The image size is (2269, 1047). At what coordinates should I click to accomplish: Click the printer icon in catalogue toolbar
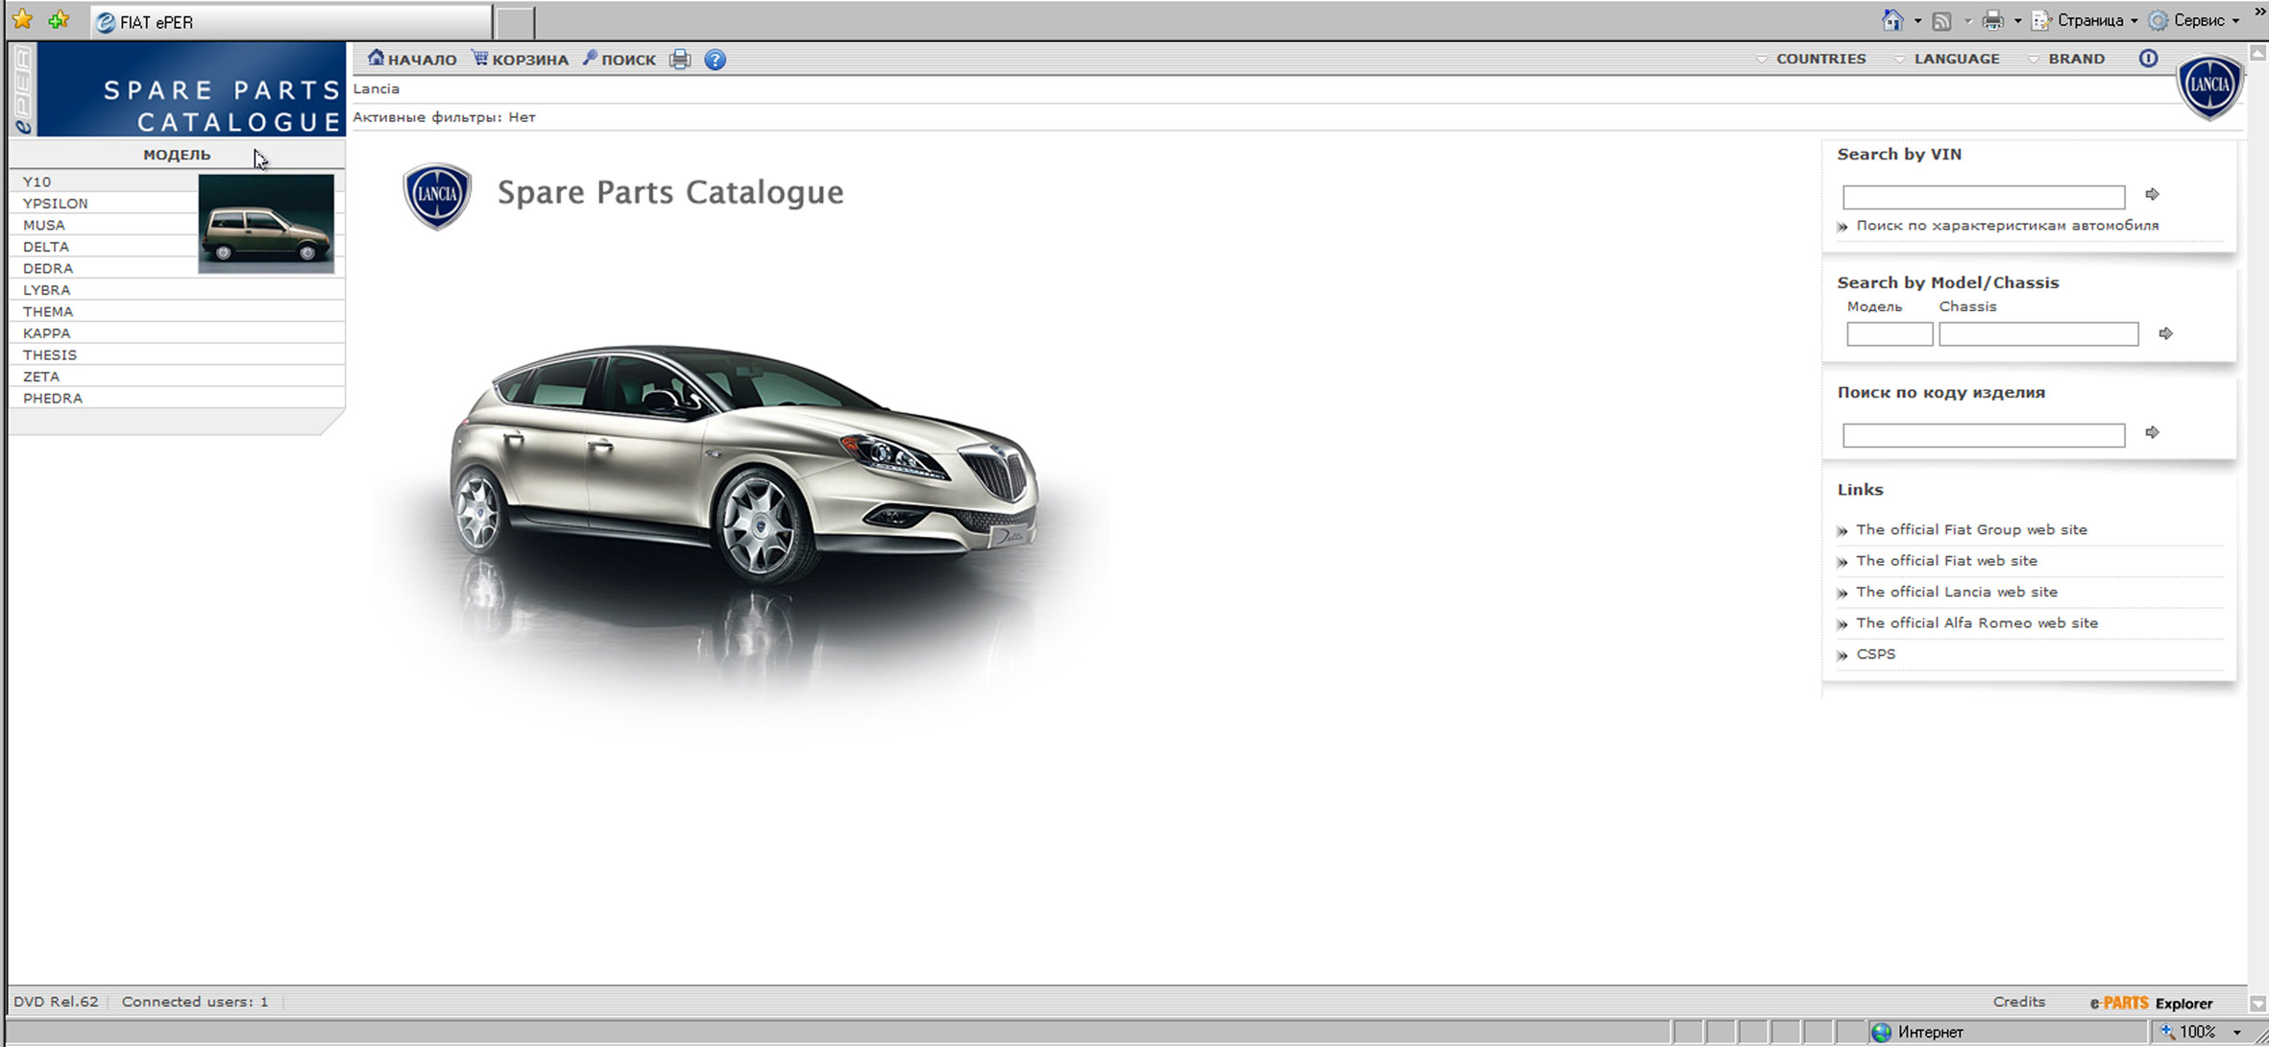[x=679, y=60]
